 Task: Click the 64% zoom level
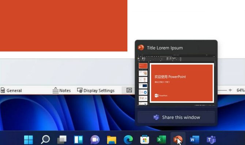(241, 90)
